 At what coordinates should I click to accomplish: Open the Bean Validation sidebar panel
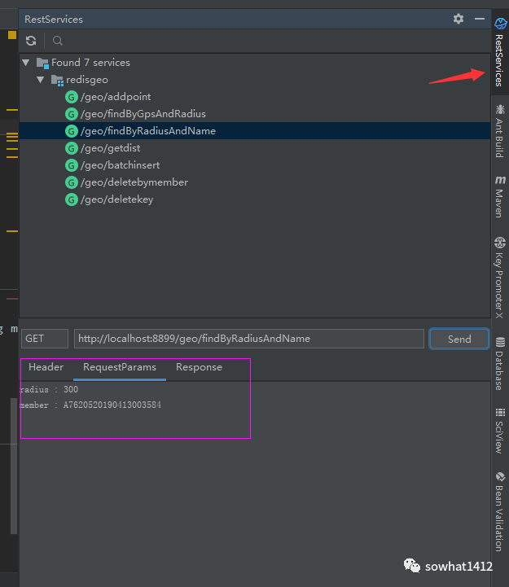[499, 511]
